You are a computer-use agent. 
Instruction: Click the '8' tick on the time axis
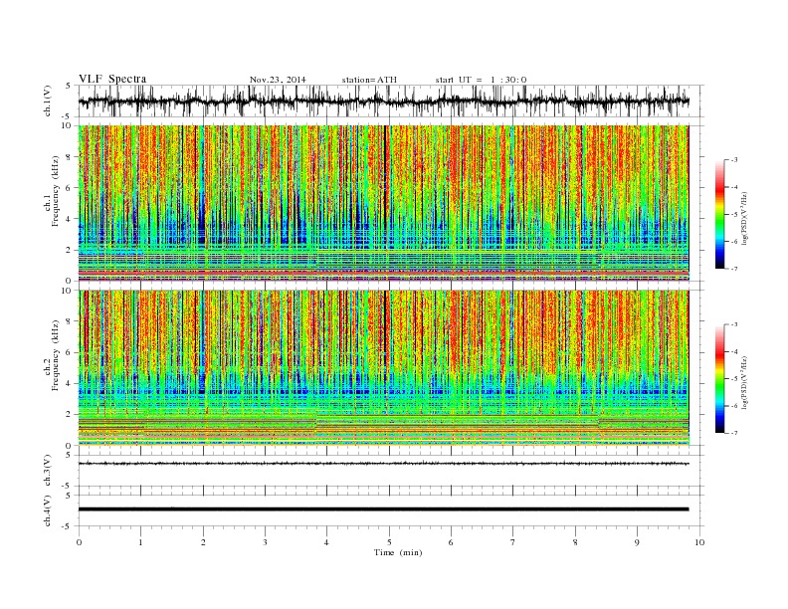point(575,542)
